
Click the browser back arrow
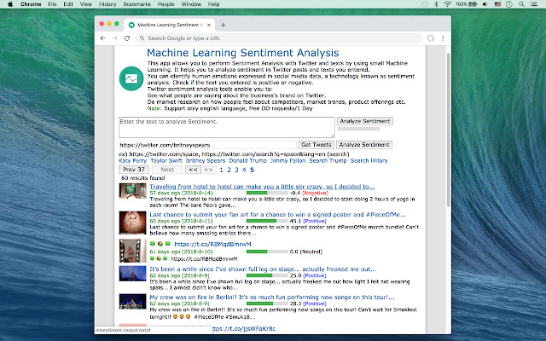(x=103, y=38)
